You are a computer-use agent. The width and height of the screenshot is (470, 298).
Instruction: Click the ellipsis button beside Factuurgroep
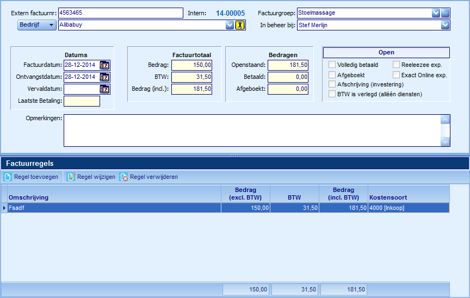tap(445, 13)
